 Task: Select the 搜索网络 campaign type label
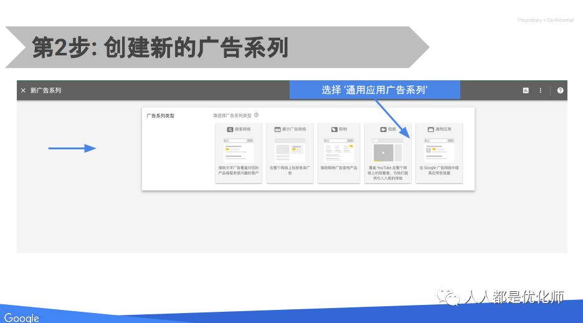(x=243, y=129)
